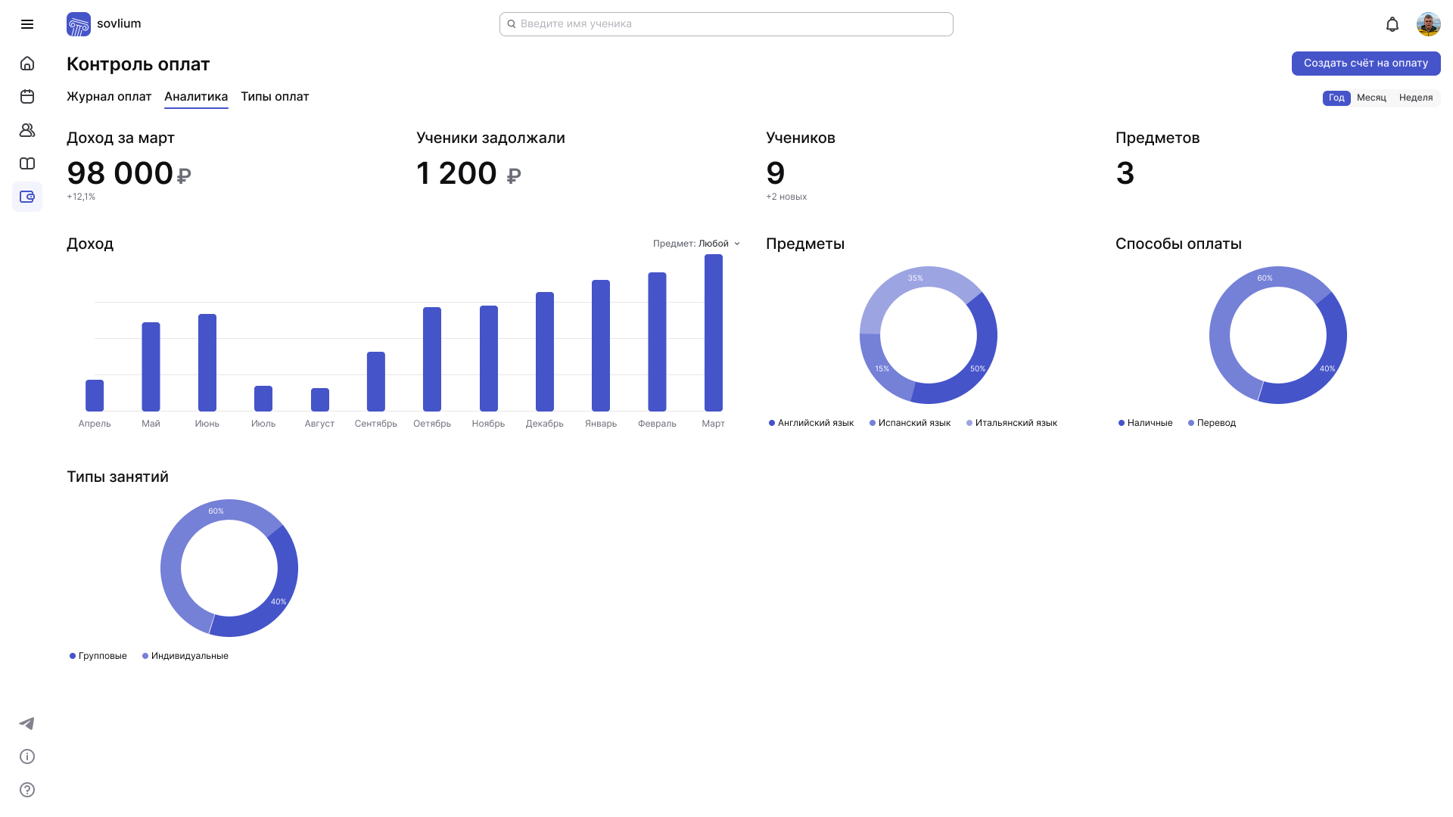Viewport: 1453px width, 817px height.
Task: Switch to Типы оплат tab
Action: (x=275, y=97)
